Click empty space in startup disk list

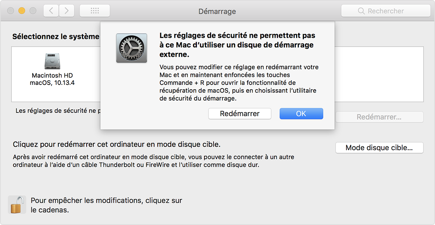[379, 74]
